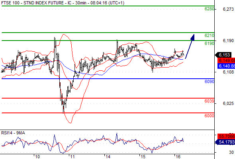
Task: Select date 16 on time axis
Action: (178, 157)
